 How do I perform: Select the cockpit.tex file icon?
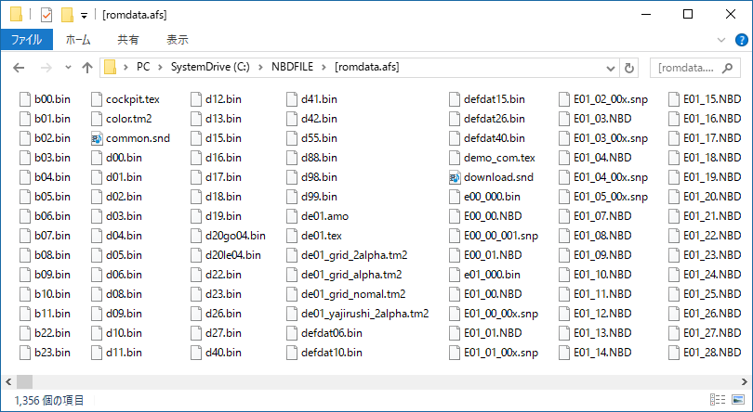tap(97, 100)
